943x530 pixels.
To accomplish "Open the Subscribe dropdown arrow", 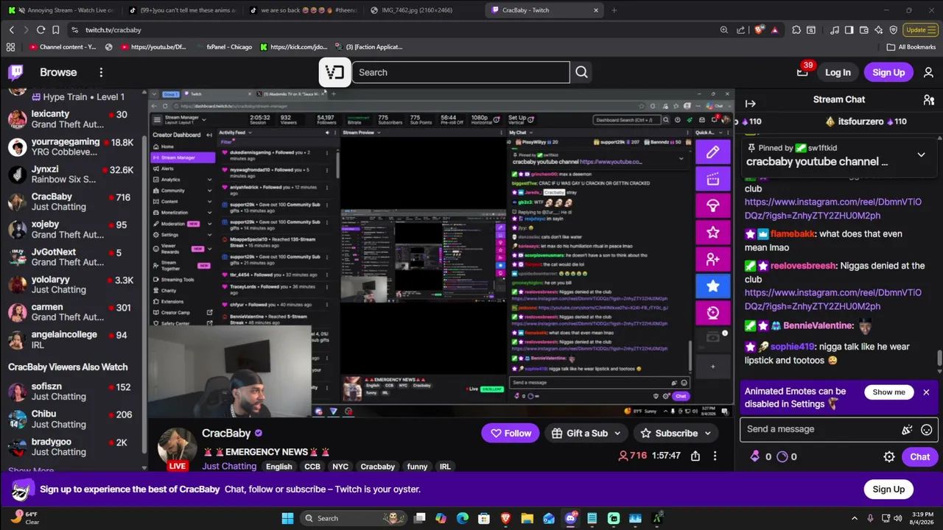I will click(708, 434).
